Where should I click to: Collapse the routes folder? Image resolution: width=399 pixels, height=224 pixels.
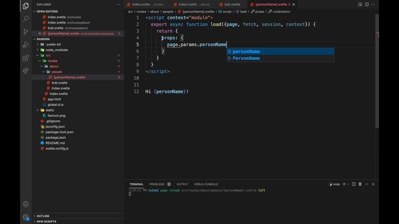point(52,61)
